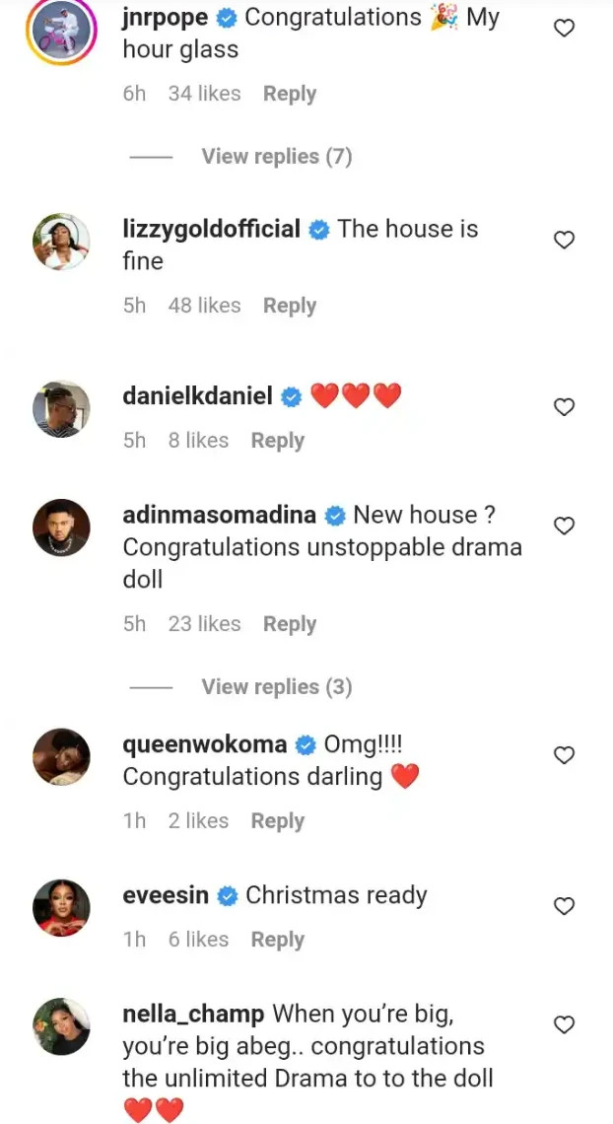The height and width of the screenshot is (1124, 613).
Task: View 23 likes on adinmasomadina's comment
Action: (x=204, y=624)
